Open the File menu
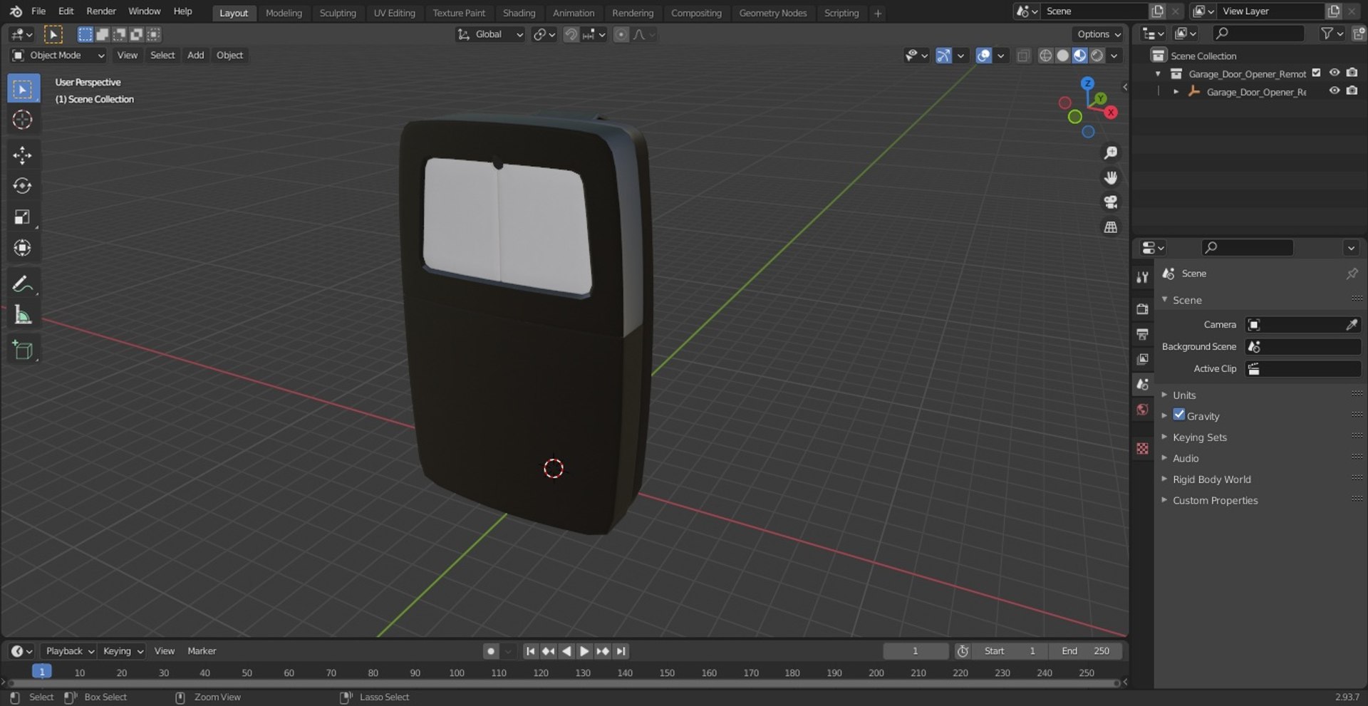 coord(38,11)
